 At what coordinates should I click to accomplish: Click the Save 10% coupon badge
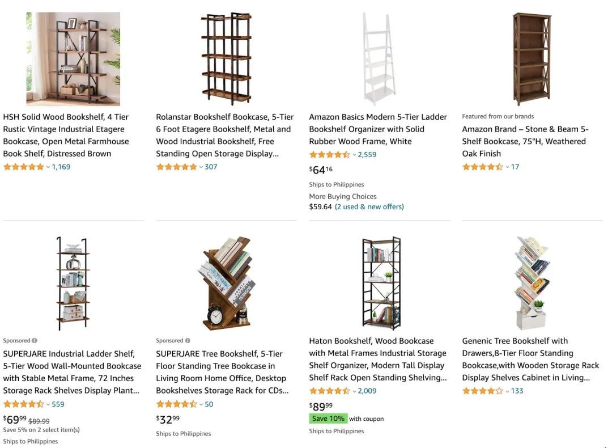pos(328,419)
